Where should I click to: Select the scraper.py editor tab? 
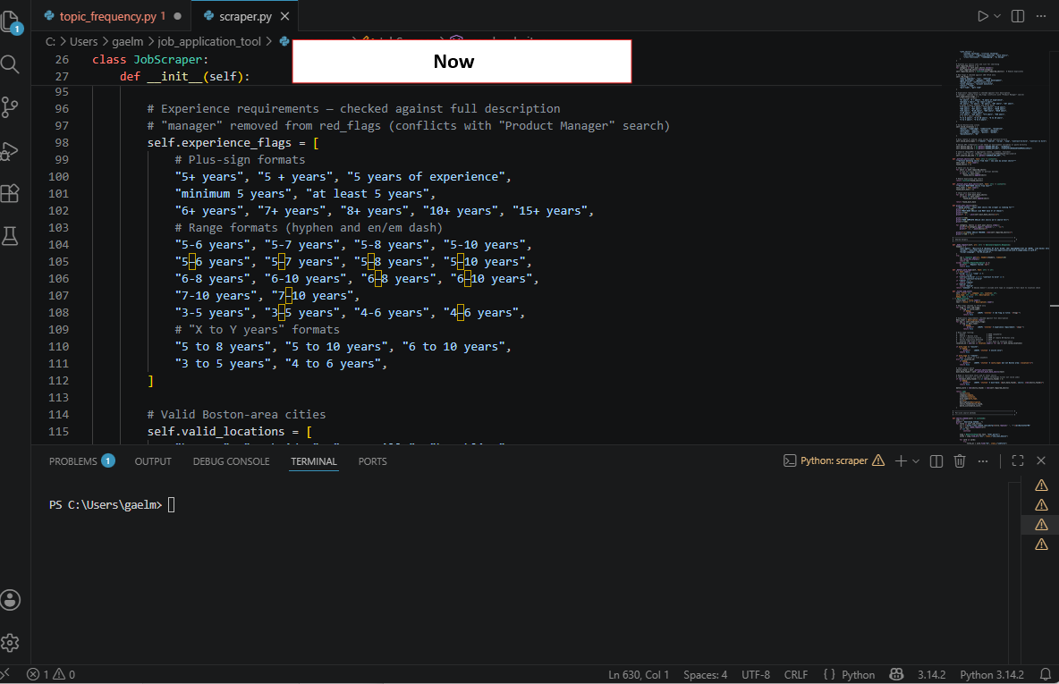click(x=245, y=16)
